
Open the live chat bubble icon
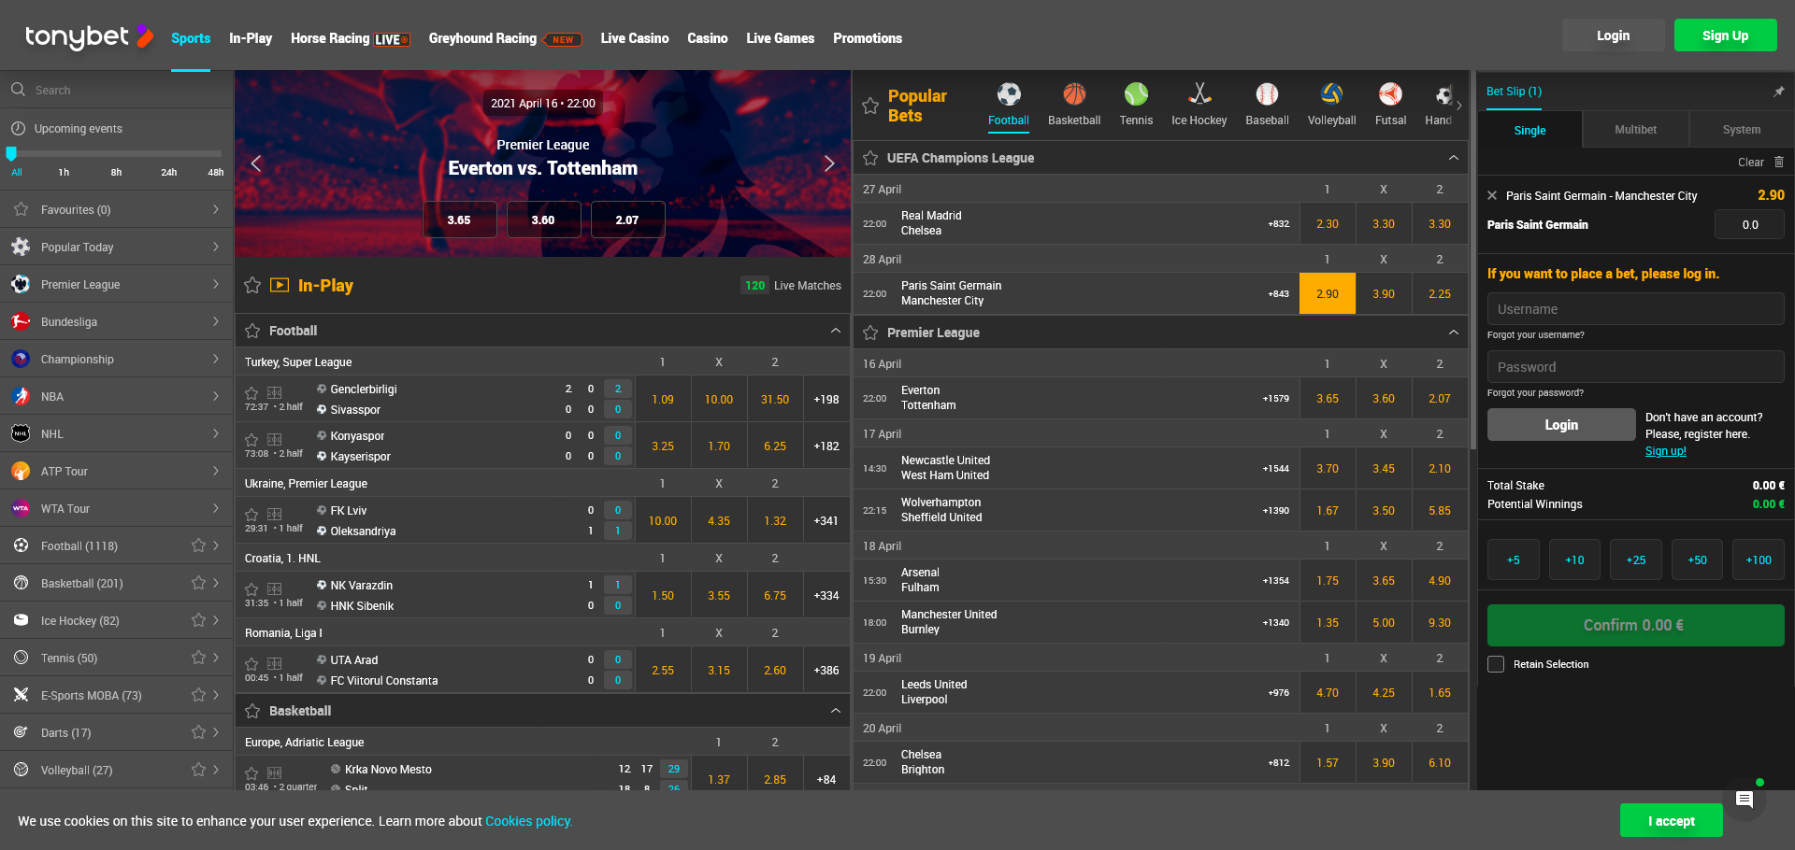point(1744,800)
